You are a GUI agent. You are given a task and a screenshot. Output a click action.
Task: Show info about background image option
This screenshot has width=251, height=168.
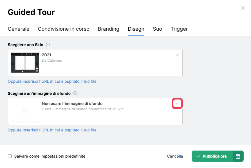pyautogui.click(x=75, y=93)
